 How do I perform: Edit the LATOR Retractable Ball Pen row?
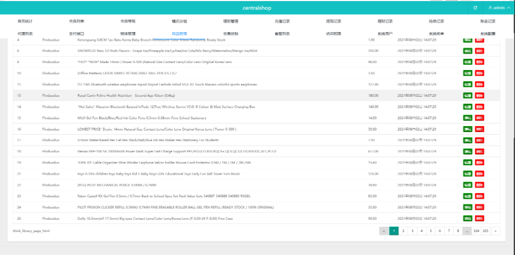click(x=468, y=73)
